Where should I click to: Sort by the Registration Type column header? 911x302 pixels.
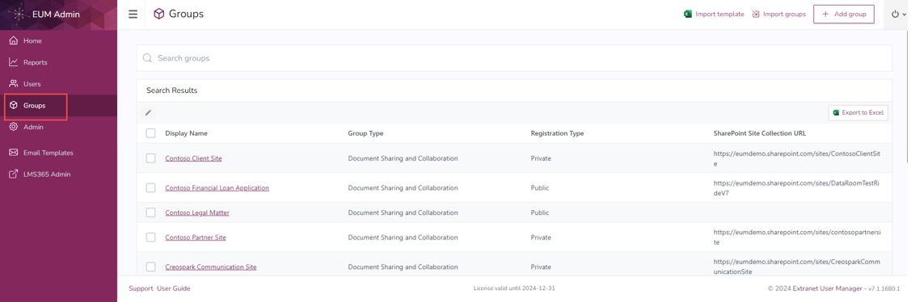click(x=557, y=133)
